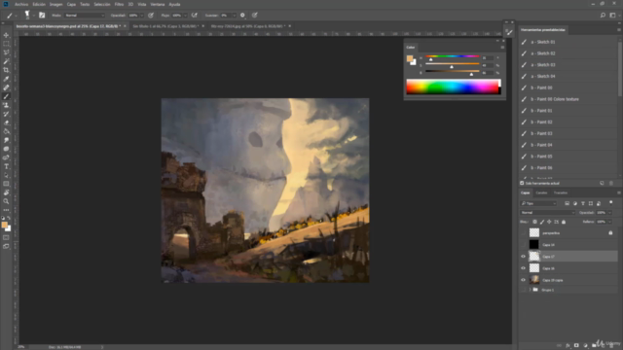Open the layer Opacidad dropdown arrow

[x=610, y=213]
